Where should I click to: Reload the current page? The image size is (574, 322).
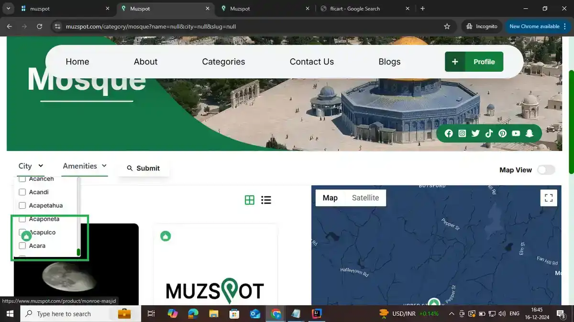coord(40,26)
